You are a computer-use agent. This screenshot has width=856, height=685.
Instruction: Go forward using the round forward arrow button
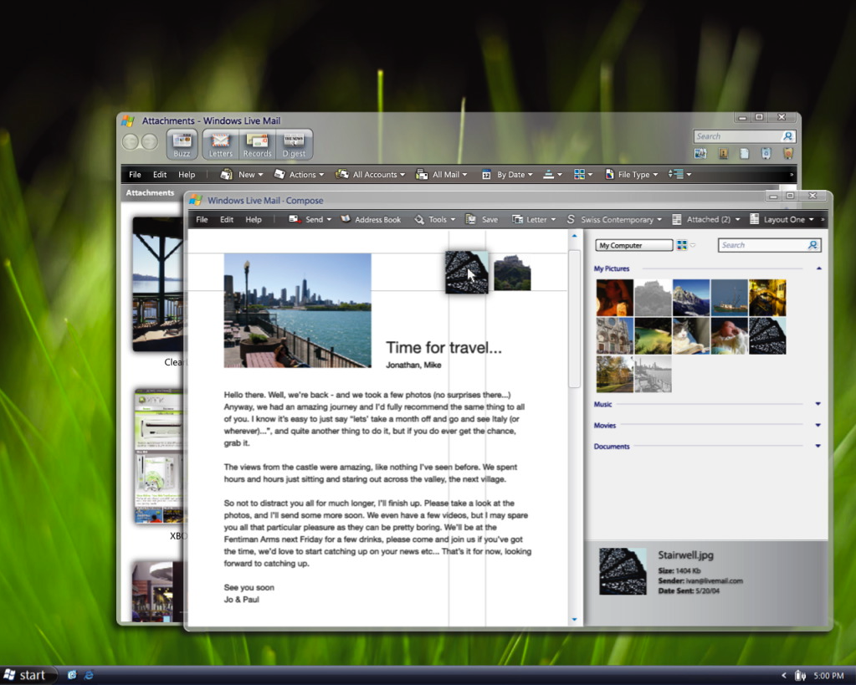click(x=149, y=142)
